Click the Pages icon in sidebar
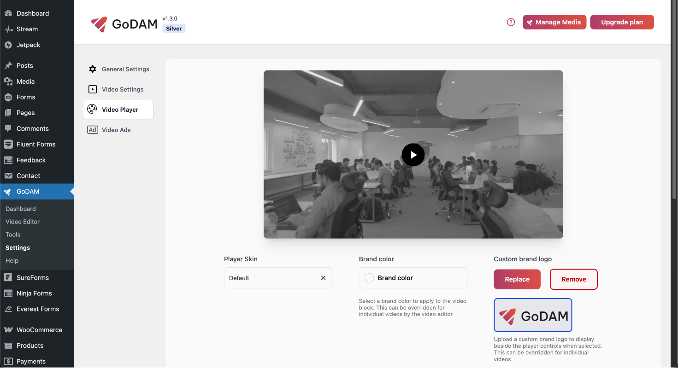 (8, 113)
